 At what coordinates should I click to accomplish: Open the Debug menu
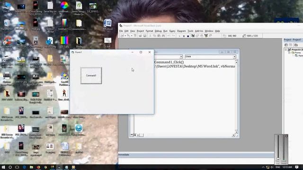coord(158,31)
